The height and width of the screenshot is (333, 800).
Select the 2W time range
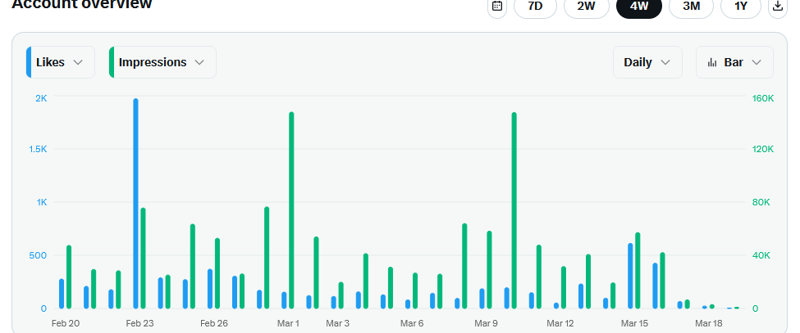click(586, 6)
